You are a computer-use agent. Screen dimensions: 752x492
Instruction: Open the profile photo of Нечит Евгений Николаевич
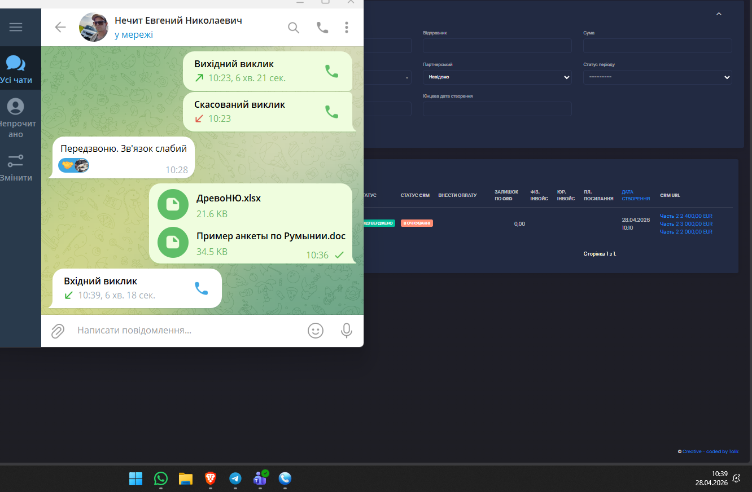[x=93, y=27]
